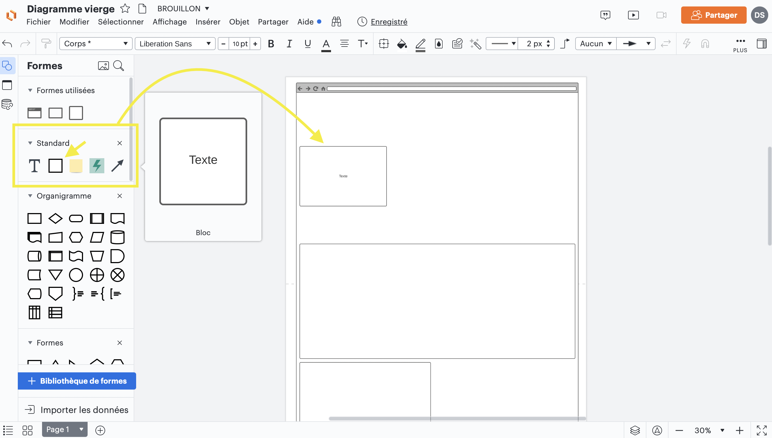This screenshot has width=772, height=438.
Task: Click the 10 pt font size field
Action: (x=240, y=44)
